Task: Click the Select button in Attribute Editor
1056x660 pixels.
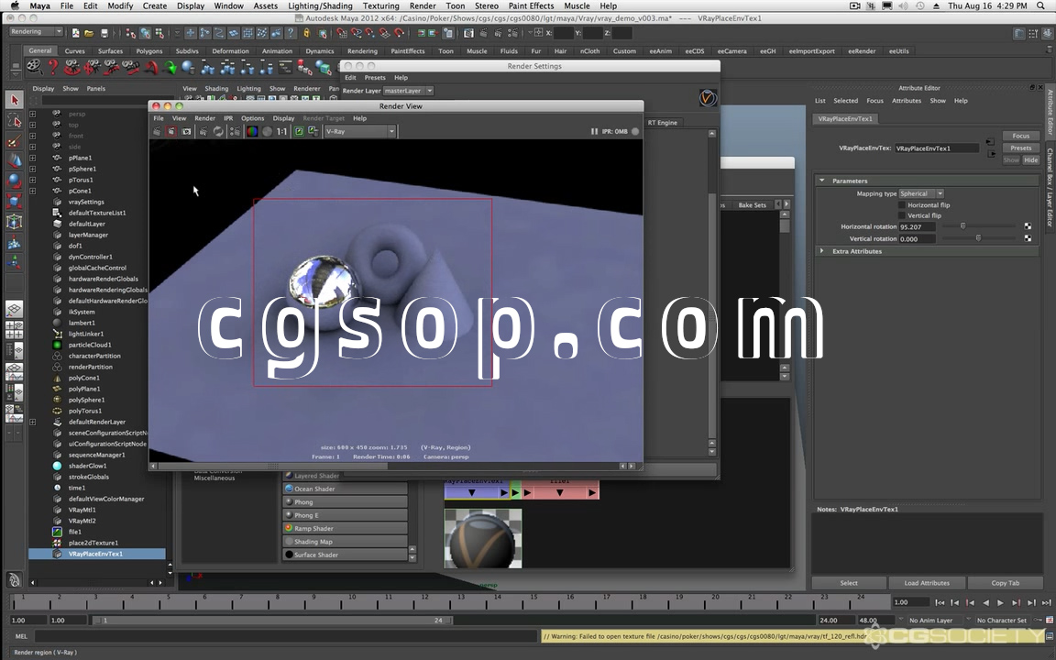Action: pos(849,583)
